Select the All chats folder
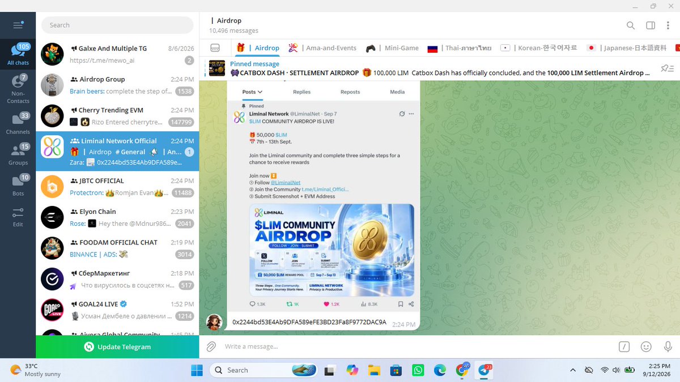 tap(18, 54)
